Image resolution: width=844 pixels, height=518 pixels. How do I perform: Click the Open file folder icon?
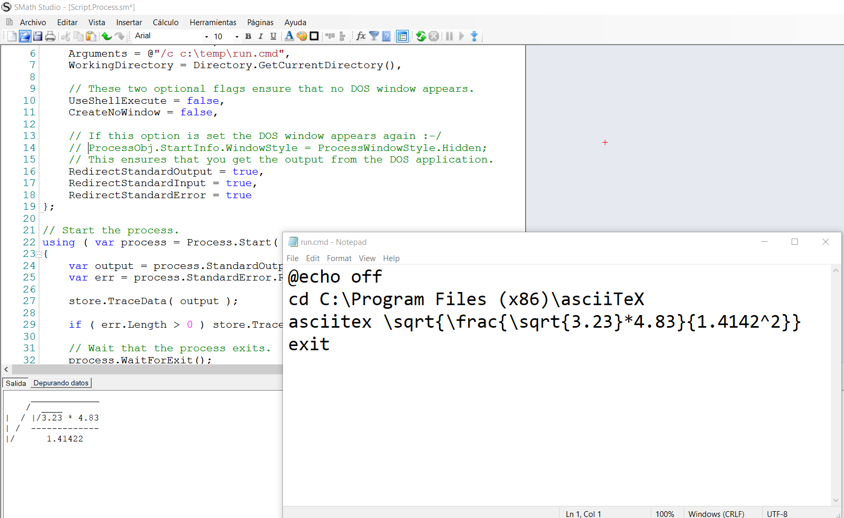click(x=25, y=36)
